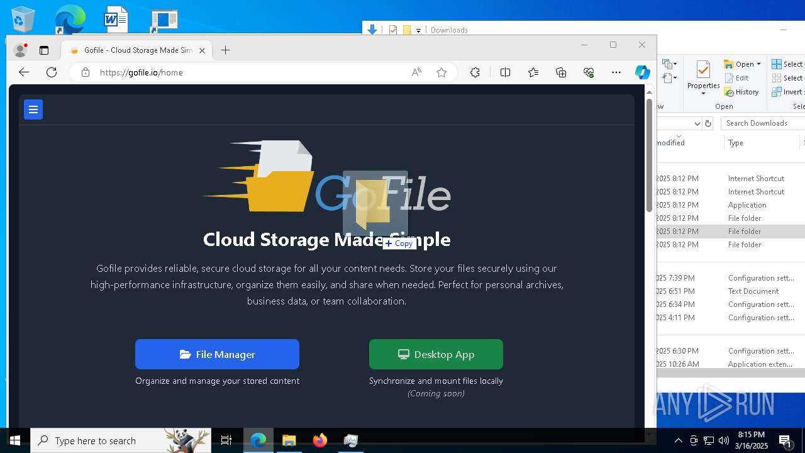The height and width of the screenshot is (453, 805).
Task: Open the notification center
Action: [x=786, y=440]
